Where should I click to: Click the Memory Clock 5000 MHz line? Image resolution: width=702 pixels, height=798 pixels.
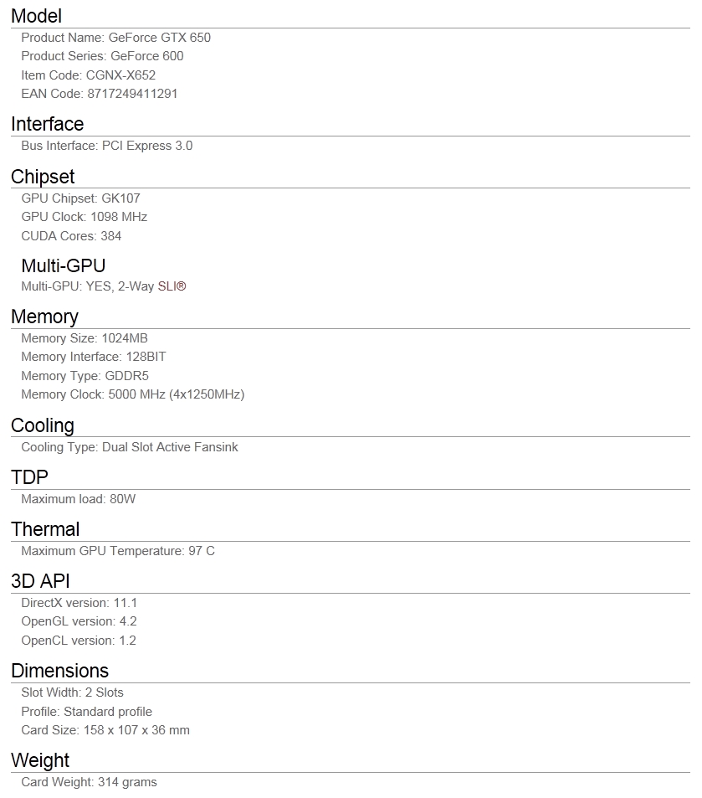click(133, 394)
